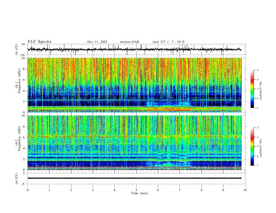Click the "-7" tick on ch.2 color bar

click(x=257, y=166)
